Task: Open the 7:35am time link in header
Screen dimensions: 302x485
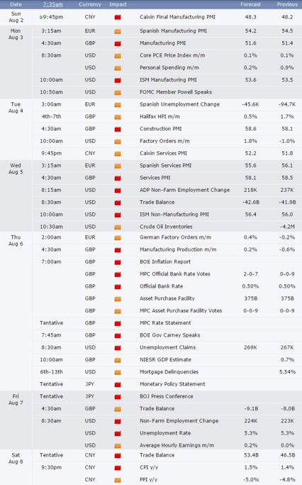Action: (52, 4)
